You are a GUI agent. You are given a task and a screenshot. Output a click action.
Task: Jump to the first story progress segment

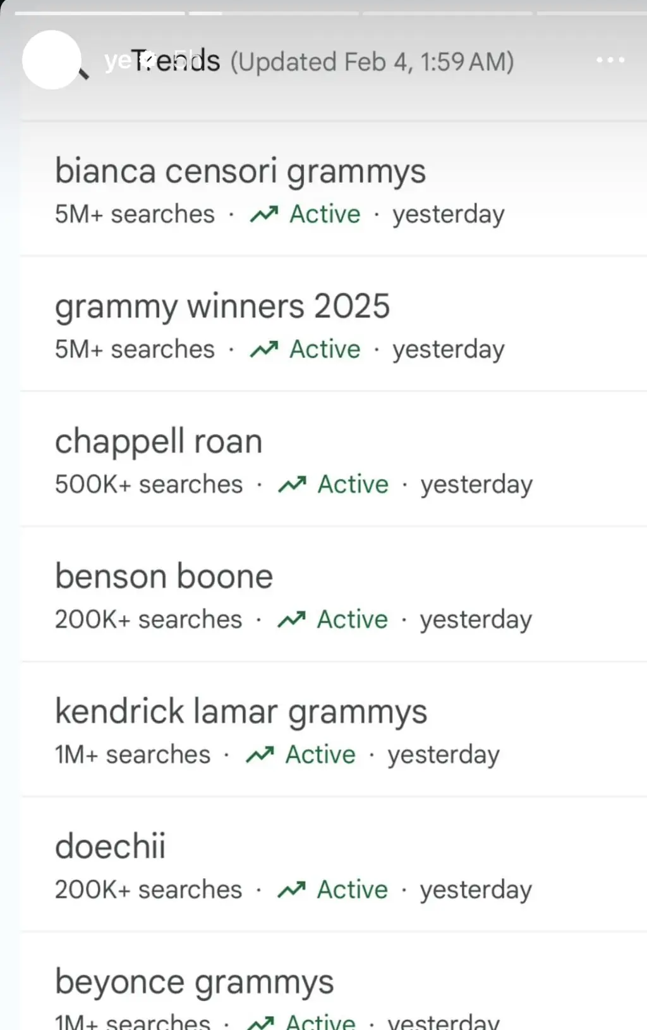pos(100,13)
